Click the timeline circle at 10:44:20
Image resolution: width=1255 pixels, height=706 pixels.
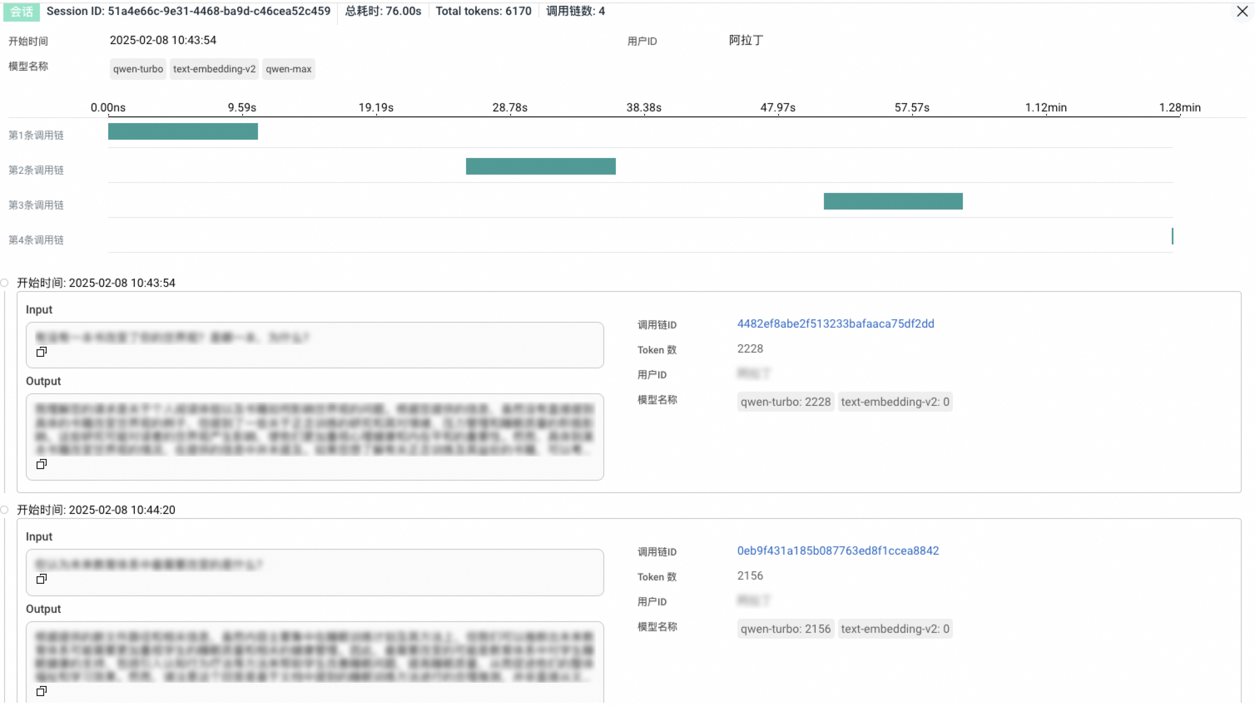[x=5, y=510]
